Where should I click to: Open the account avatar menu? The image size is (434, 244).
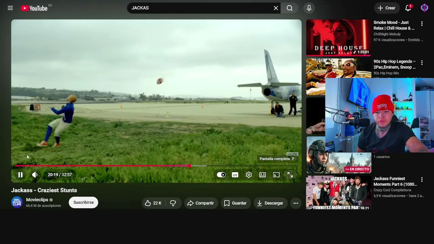point(424,8)
